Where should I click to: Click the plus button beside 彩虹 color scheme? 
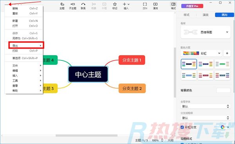click(227, 53)
